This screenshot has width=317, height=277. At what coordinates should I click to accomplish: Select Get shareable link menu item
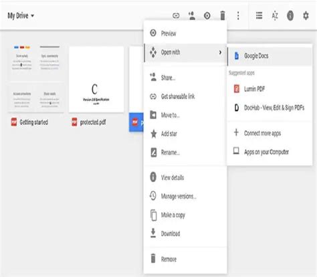click(x=185, y=96)
